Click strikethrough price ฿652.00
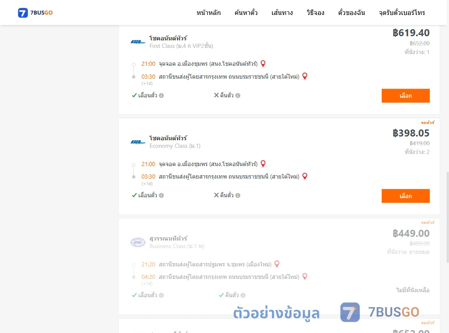The height and width of the screenshot is (333, 449). (x=419, y=43)
